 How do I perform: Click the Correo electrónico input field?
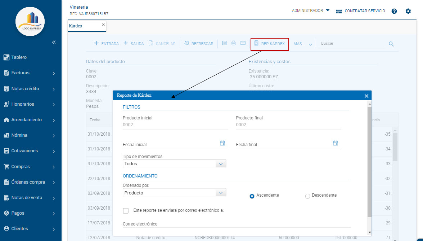[x=236, y=224]
